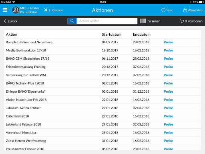This screenshot has width=205, height=154.
Task: Open Preise for Verpackung zur Fußball WM
Action: (169, 75)
